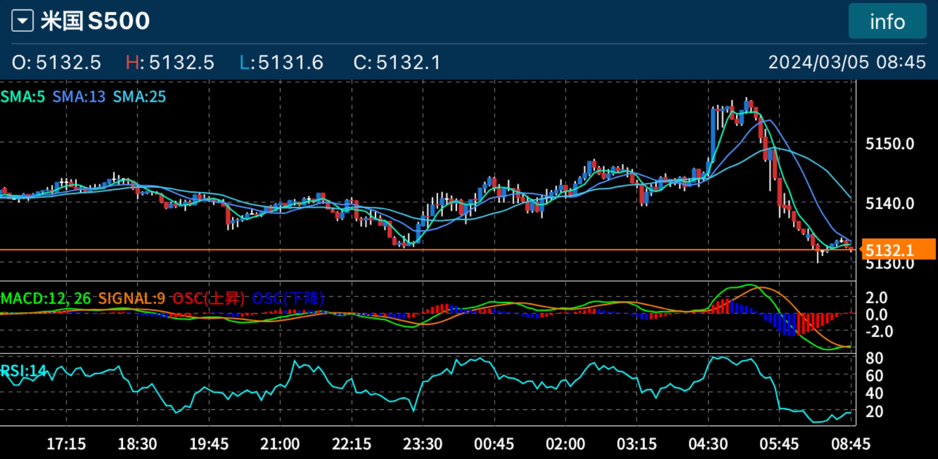Click the 04:30 time axis label

pos(708,444)
